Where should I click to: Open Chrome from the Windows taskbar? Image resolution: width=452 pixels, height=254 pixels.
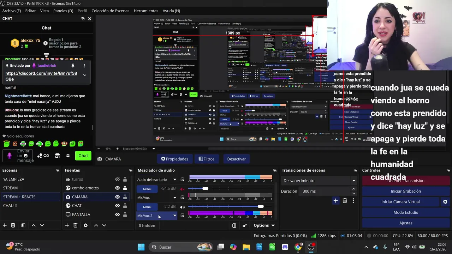298,247
